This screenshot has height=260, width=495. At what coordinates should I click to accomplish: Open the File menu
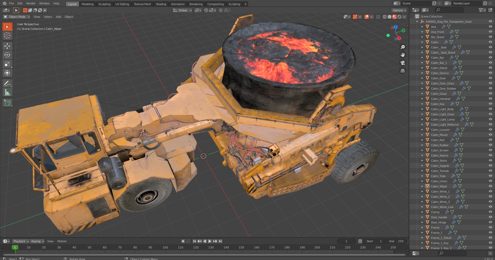(11, 3)
